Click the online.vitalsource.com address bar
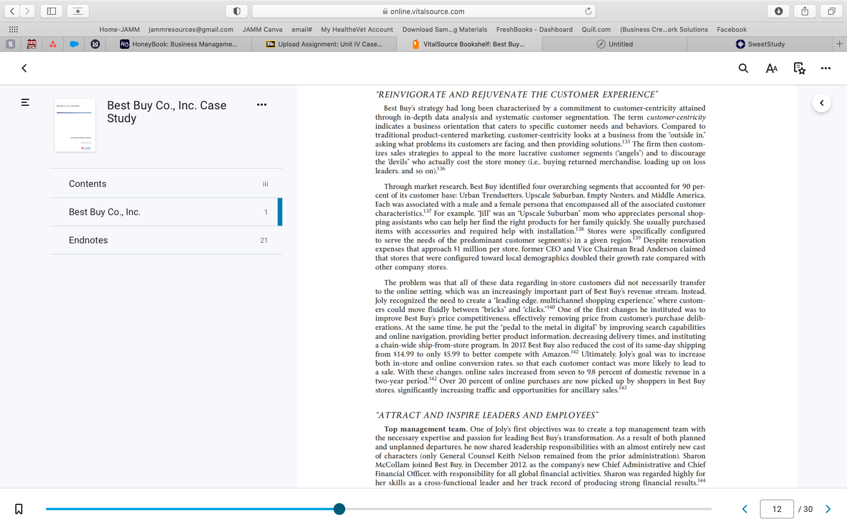This screenshot has height=529, width=847. [x=423, y=11]
